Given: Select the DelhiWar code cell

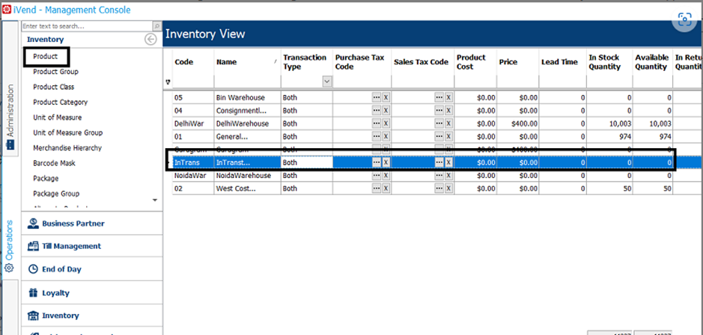Looking at the screenshot, I should click(193, 123).
